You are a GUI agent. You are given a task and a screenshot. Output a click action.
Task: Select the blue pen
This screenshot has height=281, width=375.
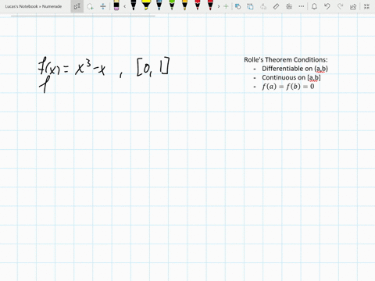point(159,5)
